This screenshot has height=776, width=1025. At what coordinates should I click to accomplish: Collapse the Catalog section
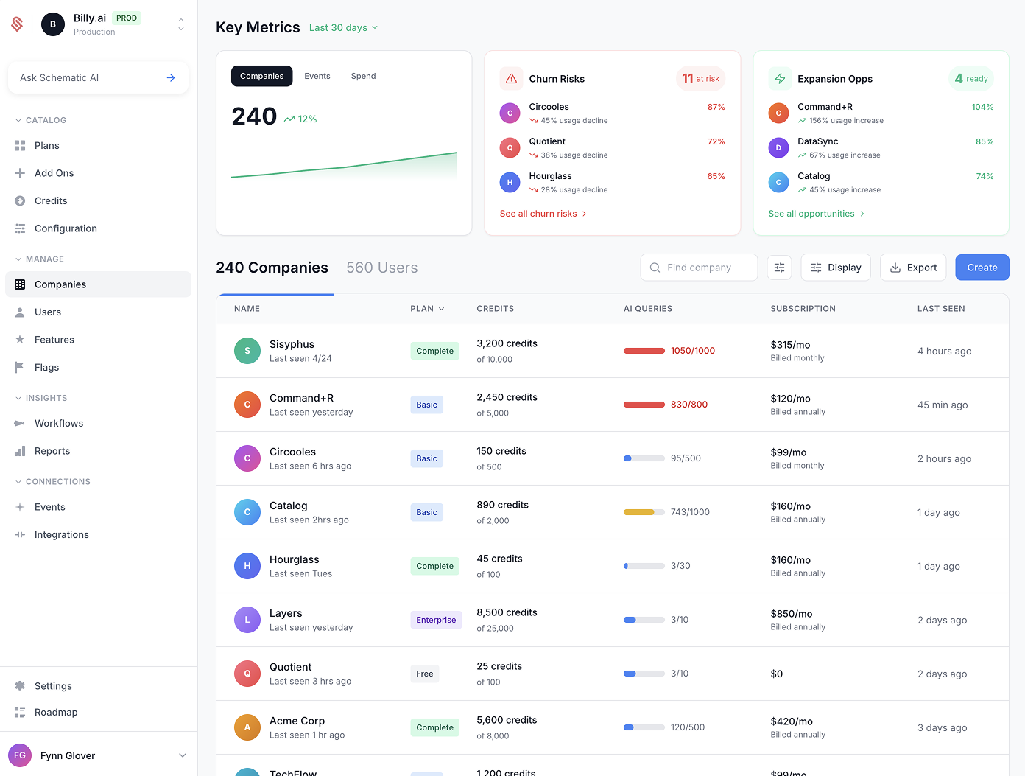(19, 120)
